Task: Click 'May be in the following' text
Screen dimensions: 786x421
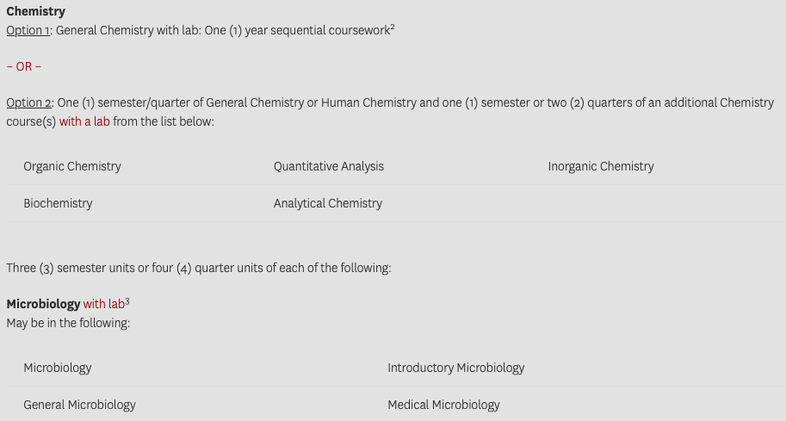Action: (x=68, y=323)
